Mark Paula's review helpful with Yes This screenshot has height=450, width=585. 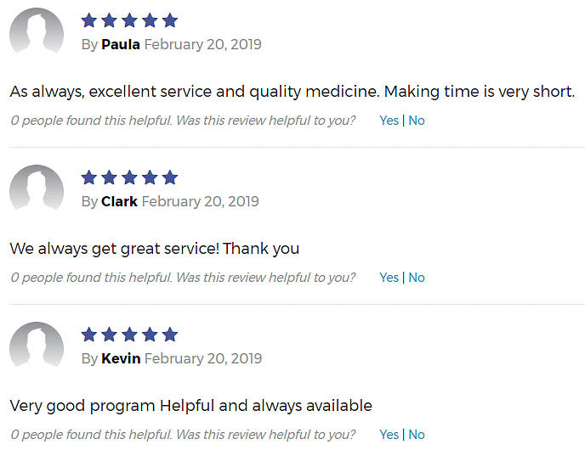coord(389,121)
